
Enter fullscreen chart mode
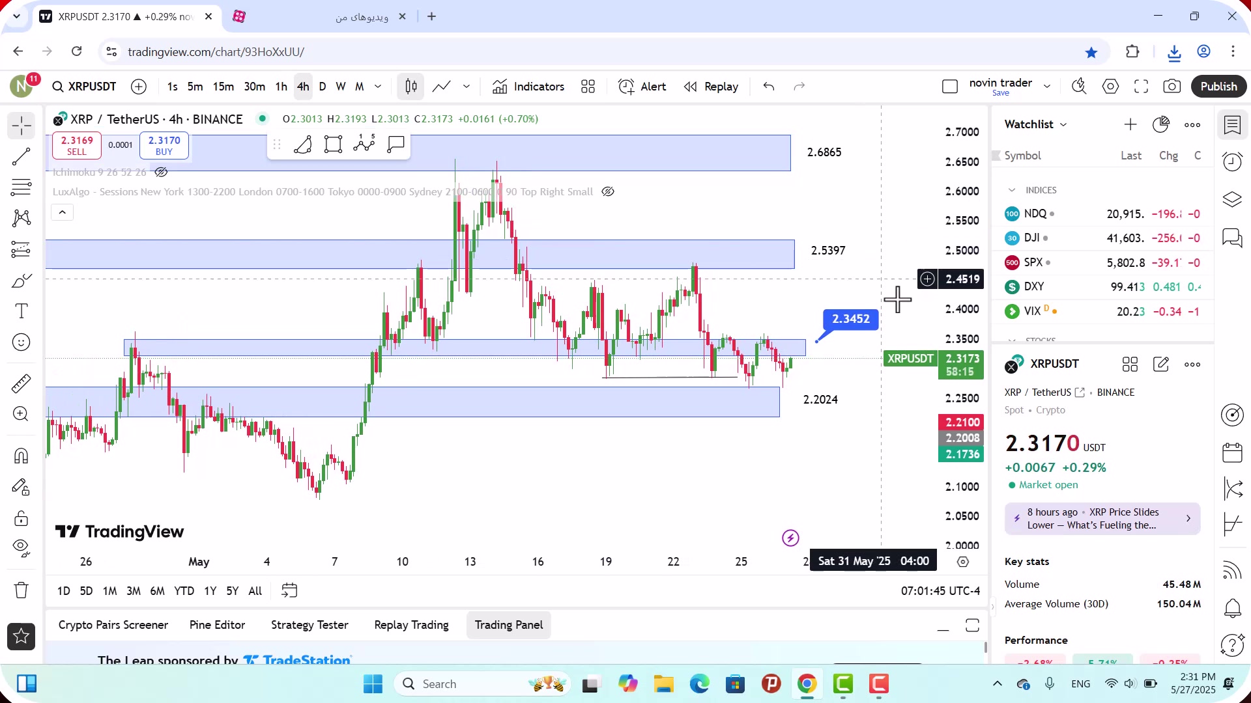point(1141,87)
